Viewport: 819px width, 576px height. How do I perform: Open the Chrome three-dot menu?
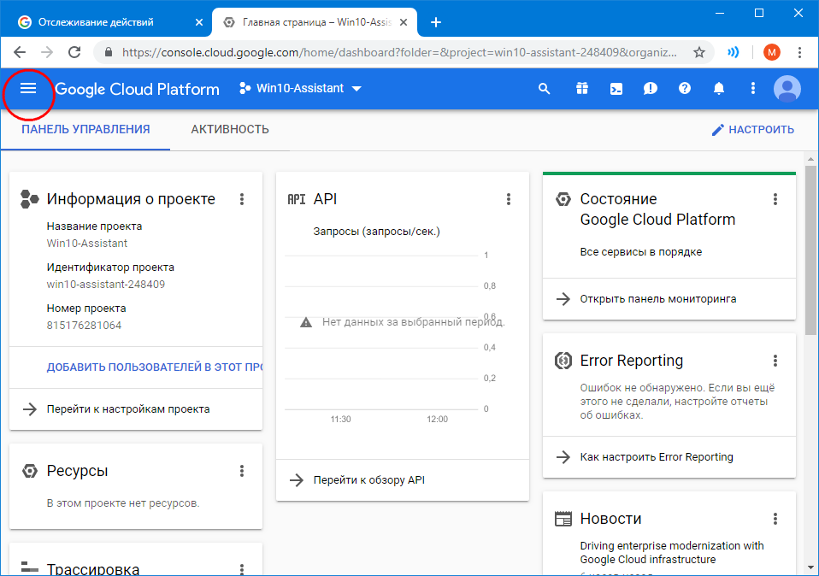799,52
